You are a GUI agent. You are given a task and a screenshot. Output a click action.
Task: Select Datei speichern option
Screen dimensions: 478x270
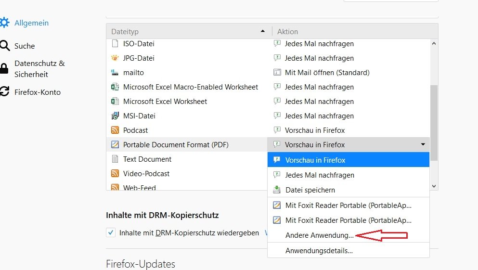(x=310, y=190)
